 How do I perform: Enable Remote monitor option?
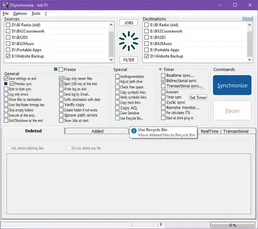click(x=163, y=108)
